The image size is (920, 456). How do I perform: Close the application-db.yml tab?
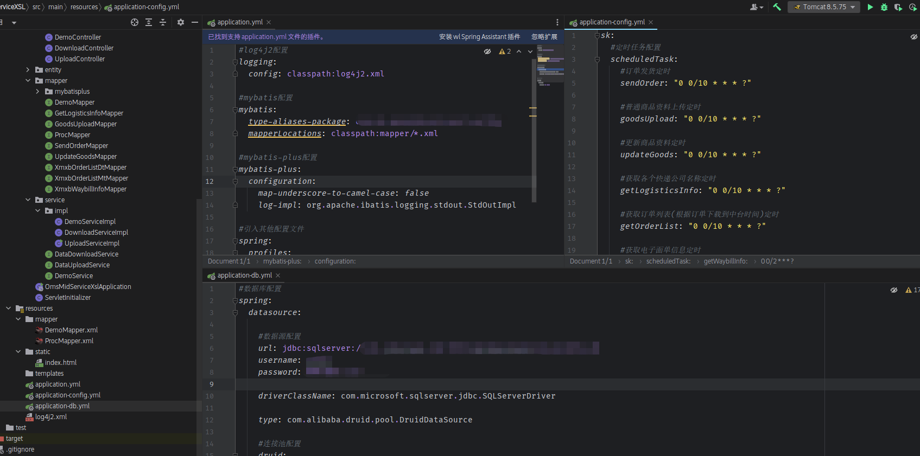tap(278, 275)
